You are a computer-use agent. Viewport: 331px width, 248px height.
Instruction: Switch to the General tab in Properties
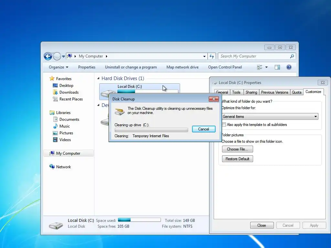click(222, 92)
